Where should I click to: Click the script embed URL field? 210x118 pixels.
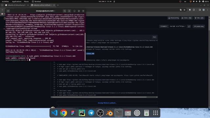point(178,26)
